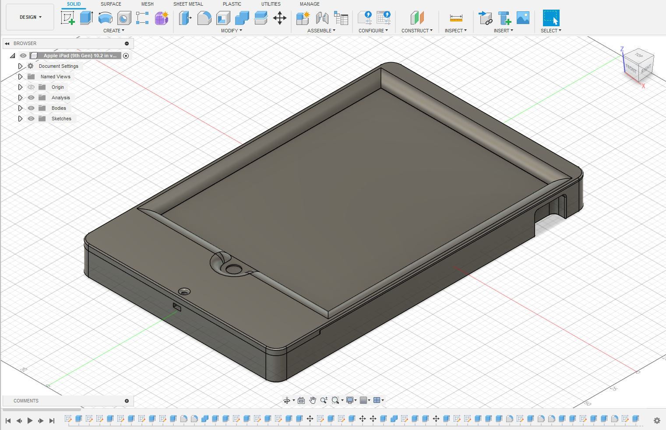Switch to the Surface tab
Screen dimensions: 666x430
(x=111, y=4)
